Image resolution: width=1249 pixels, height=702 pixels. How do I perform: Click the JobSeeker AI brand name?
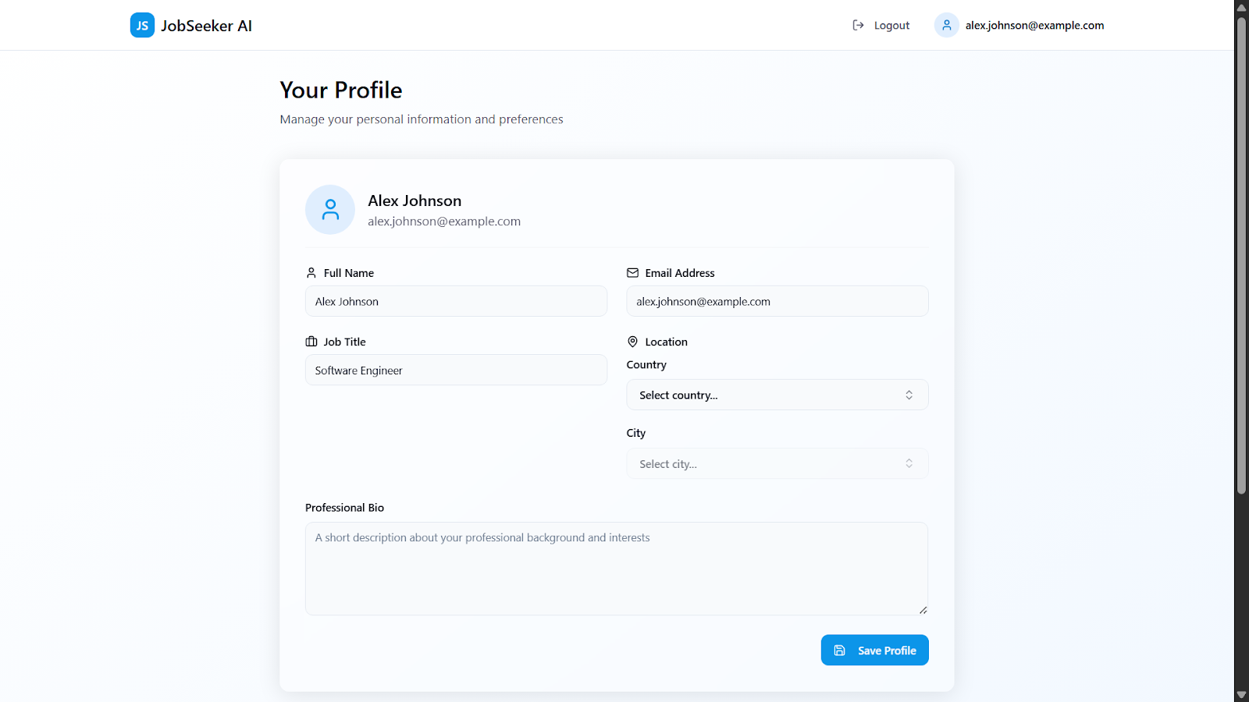click(x=206, y=26)
